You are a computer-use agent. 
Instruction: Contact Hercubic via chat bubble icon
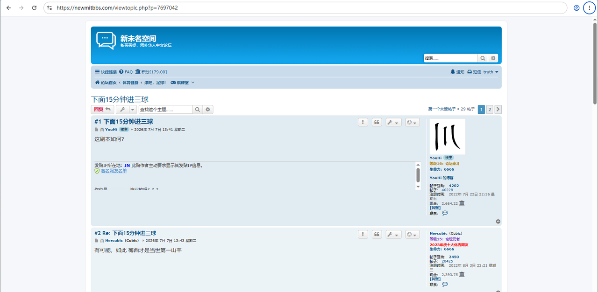tap(445, 284)
